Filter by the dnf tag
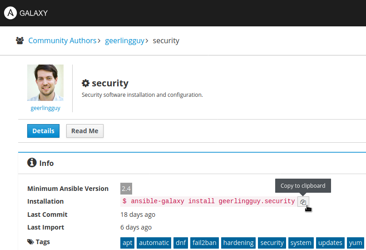This screenshot has height=250, width=366. pos(181,243)
